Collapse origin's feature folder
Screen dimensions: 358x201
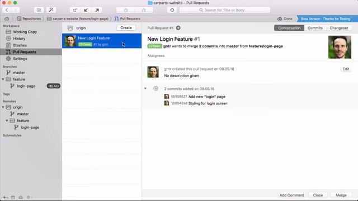tap(7, 121)
